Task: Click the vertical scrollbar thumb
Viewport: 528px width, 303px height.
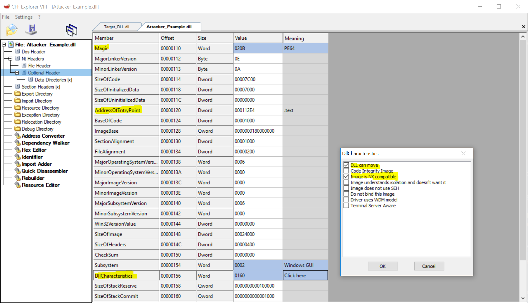Action: 523,150
